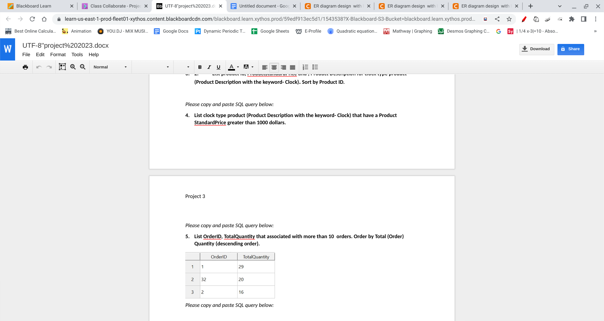
Task: Apply the current text color
Action: coord(232,67)
